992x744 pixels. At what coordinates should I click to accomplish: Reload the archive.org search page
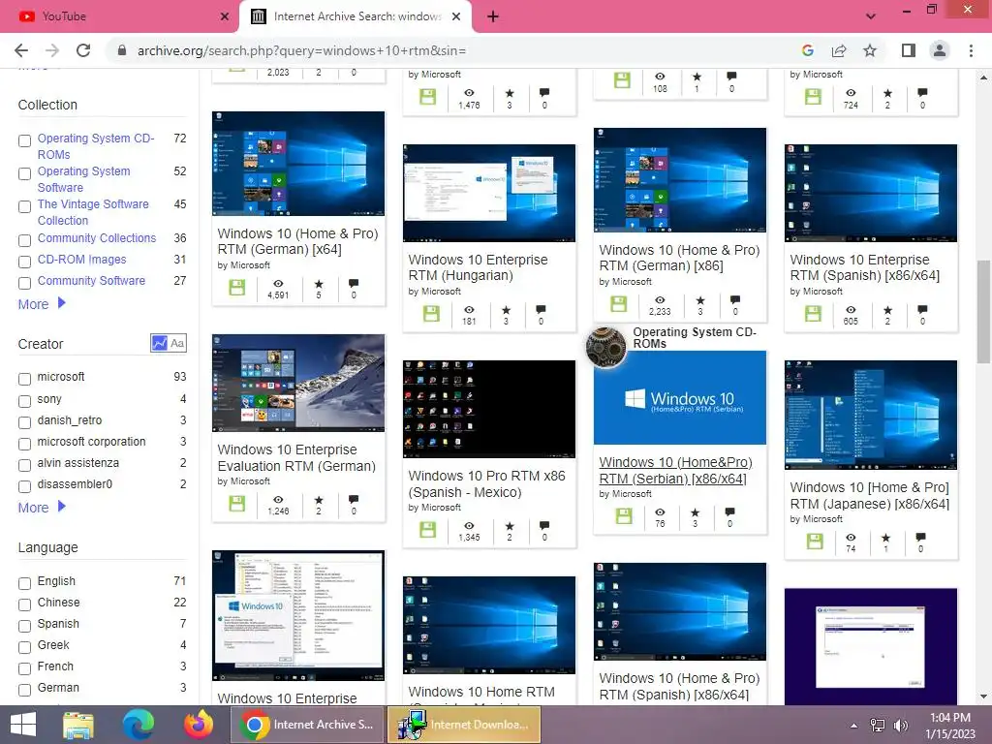[x=83, y=50]
